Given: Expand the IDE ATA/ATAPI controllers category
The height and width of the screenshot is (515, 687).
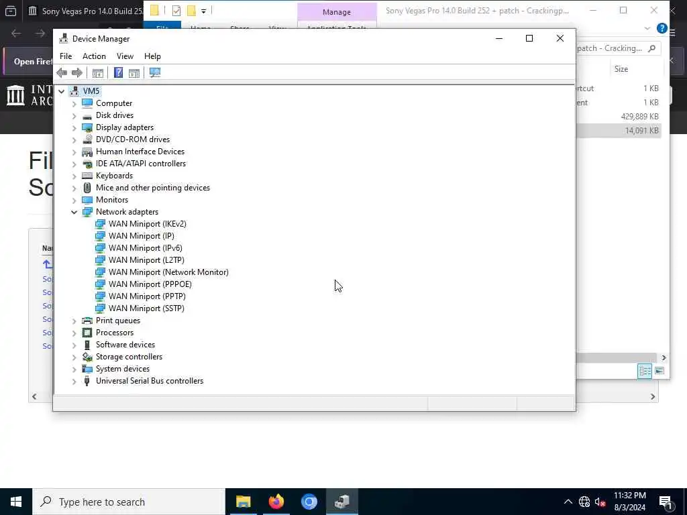Looking at the screenshot, I should [x=74, y=164].
